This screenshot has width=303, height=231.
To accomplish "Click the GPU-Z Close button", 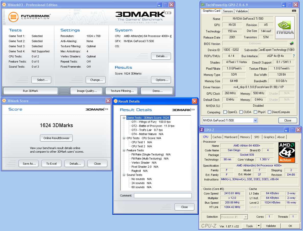I will click(287, 120).
